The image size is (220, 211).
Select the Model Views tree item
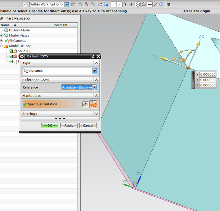(x=19, y=35)
